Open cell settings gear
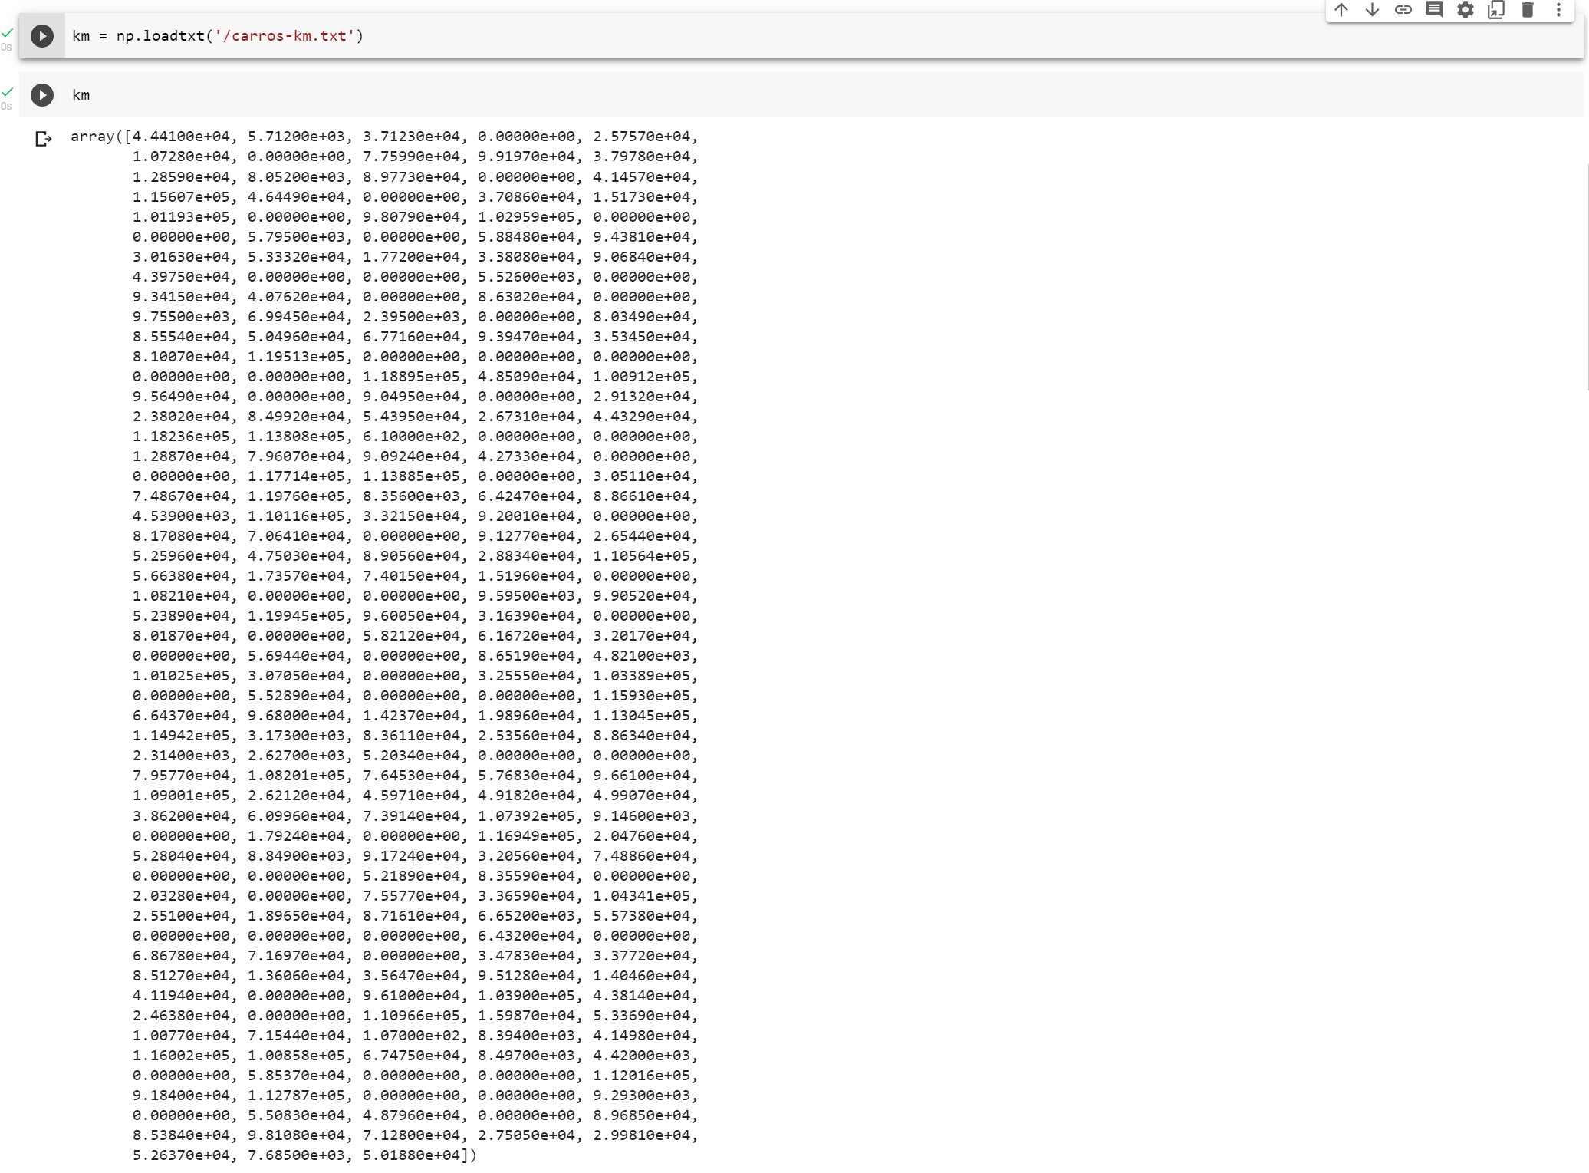 (x=1465, y=10)
